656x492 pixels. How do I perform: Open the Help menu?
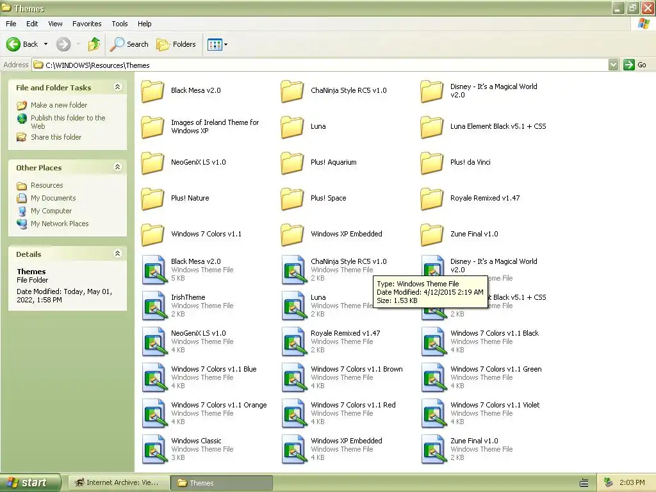tap(145, 24)
